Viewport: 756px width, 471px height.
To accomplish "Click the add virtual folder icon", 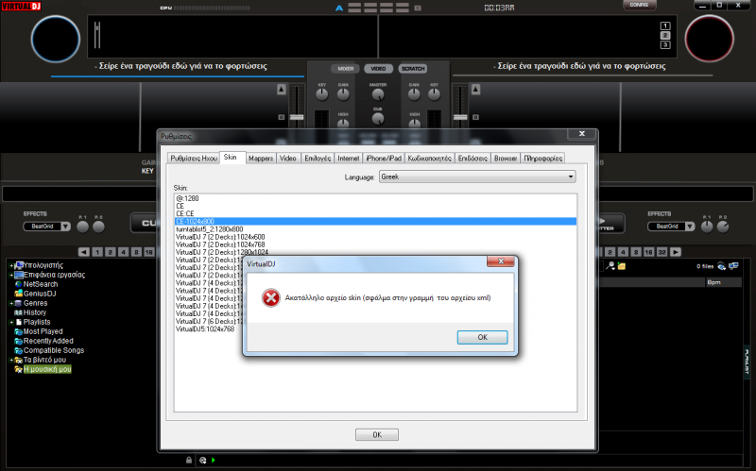I will 622,266.
